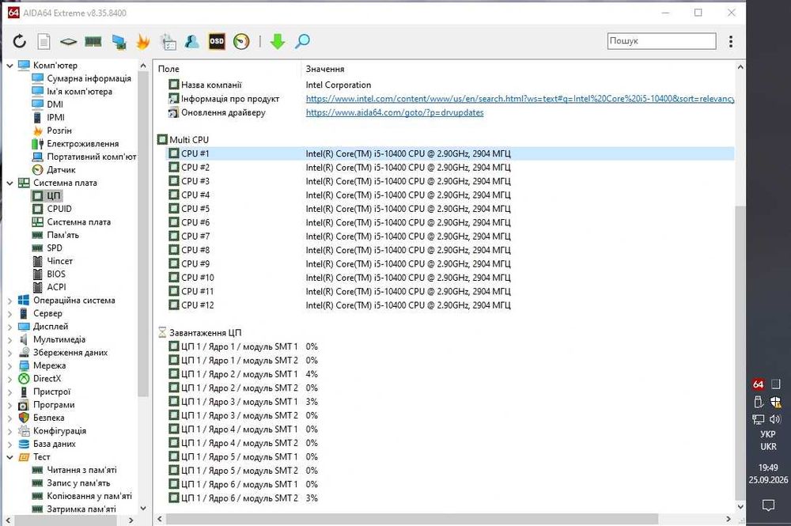791x526 pixels.
Task: Select Розгін in the tree
Action: coord(59,131)
